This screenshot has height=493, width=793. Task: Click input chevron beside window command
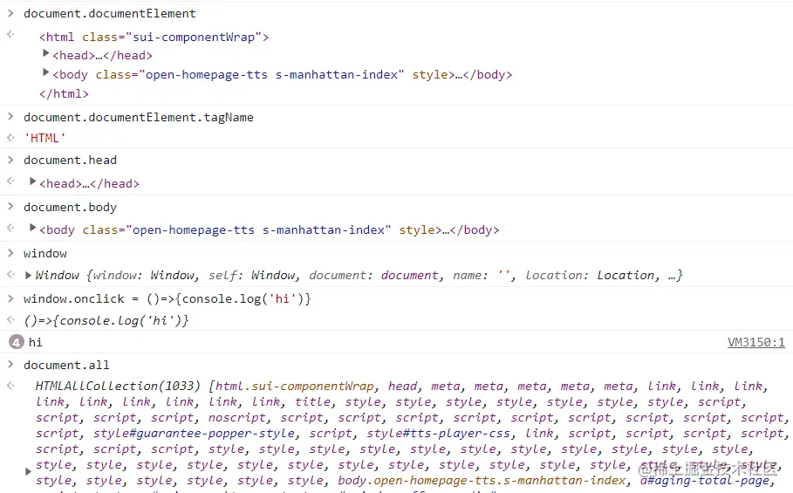click(10, 253)
